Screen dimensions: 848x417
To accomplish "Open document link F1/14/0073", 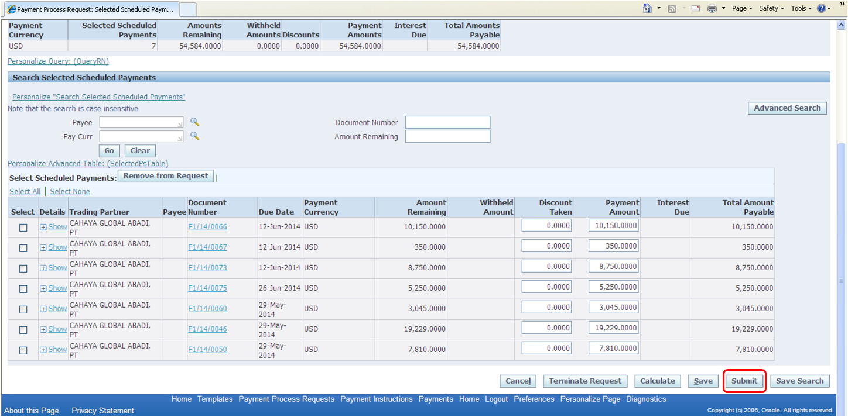I will (x=207, y=267).
